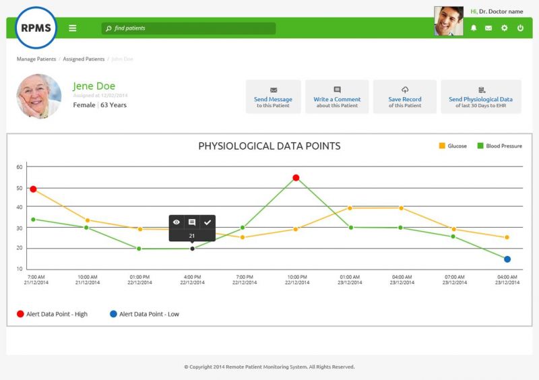Click the notification bell icon
The image size is (539, 380).
[x=474, y=28]
